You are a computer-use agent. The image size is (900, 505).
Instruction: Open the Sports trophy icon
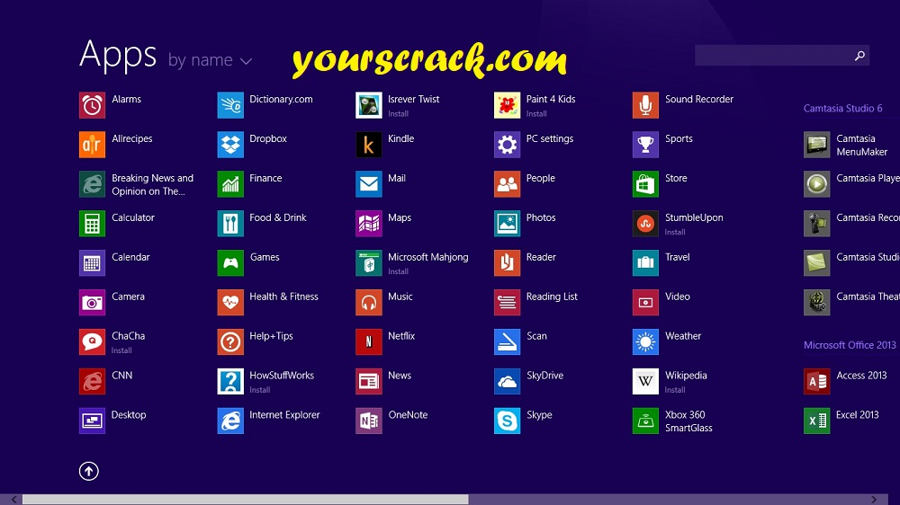point(645,145)
